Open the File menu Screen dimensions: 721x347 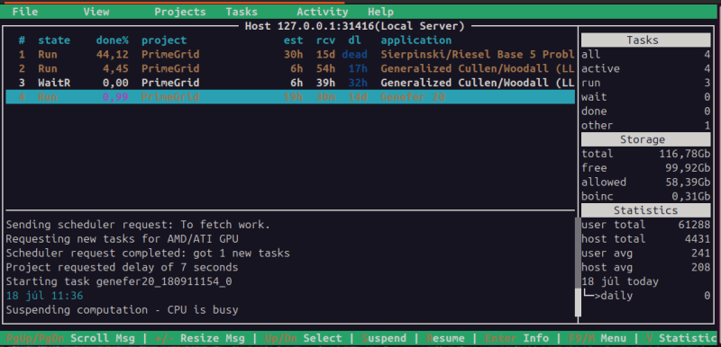(25, 12)
